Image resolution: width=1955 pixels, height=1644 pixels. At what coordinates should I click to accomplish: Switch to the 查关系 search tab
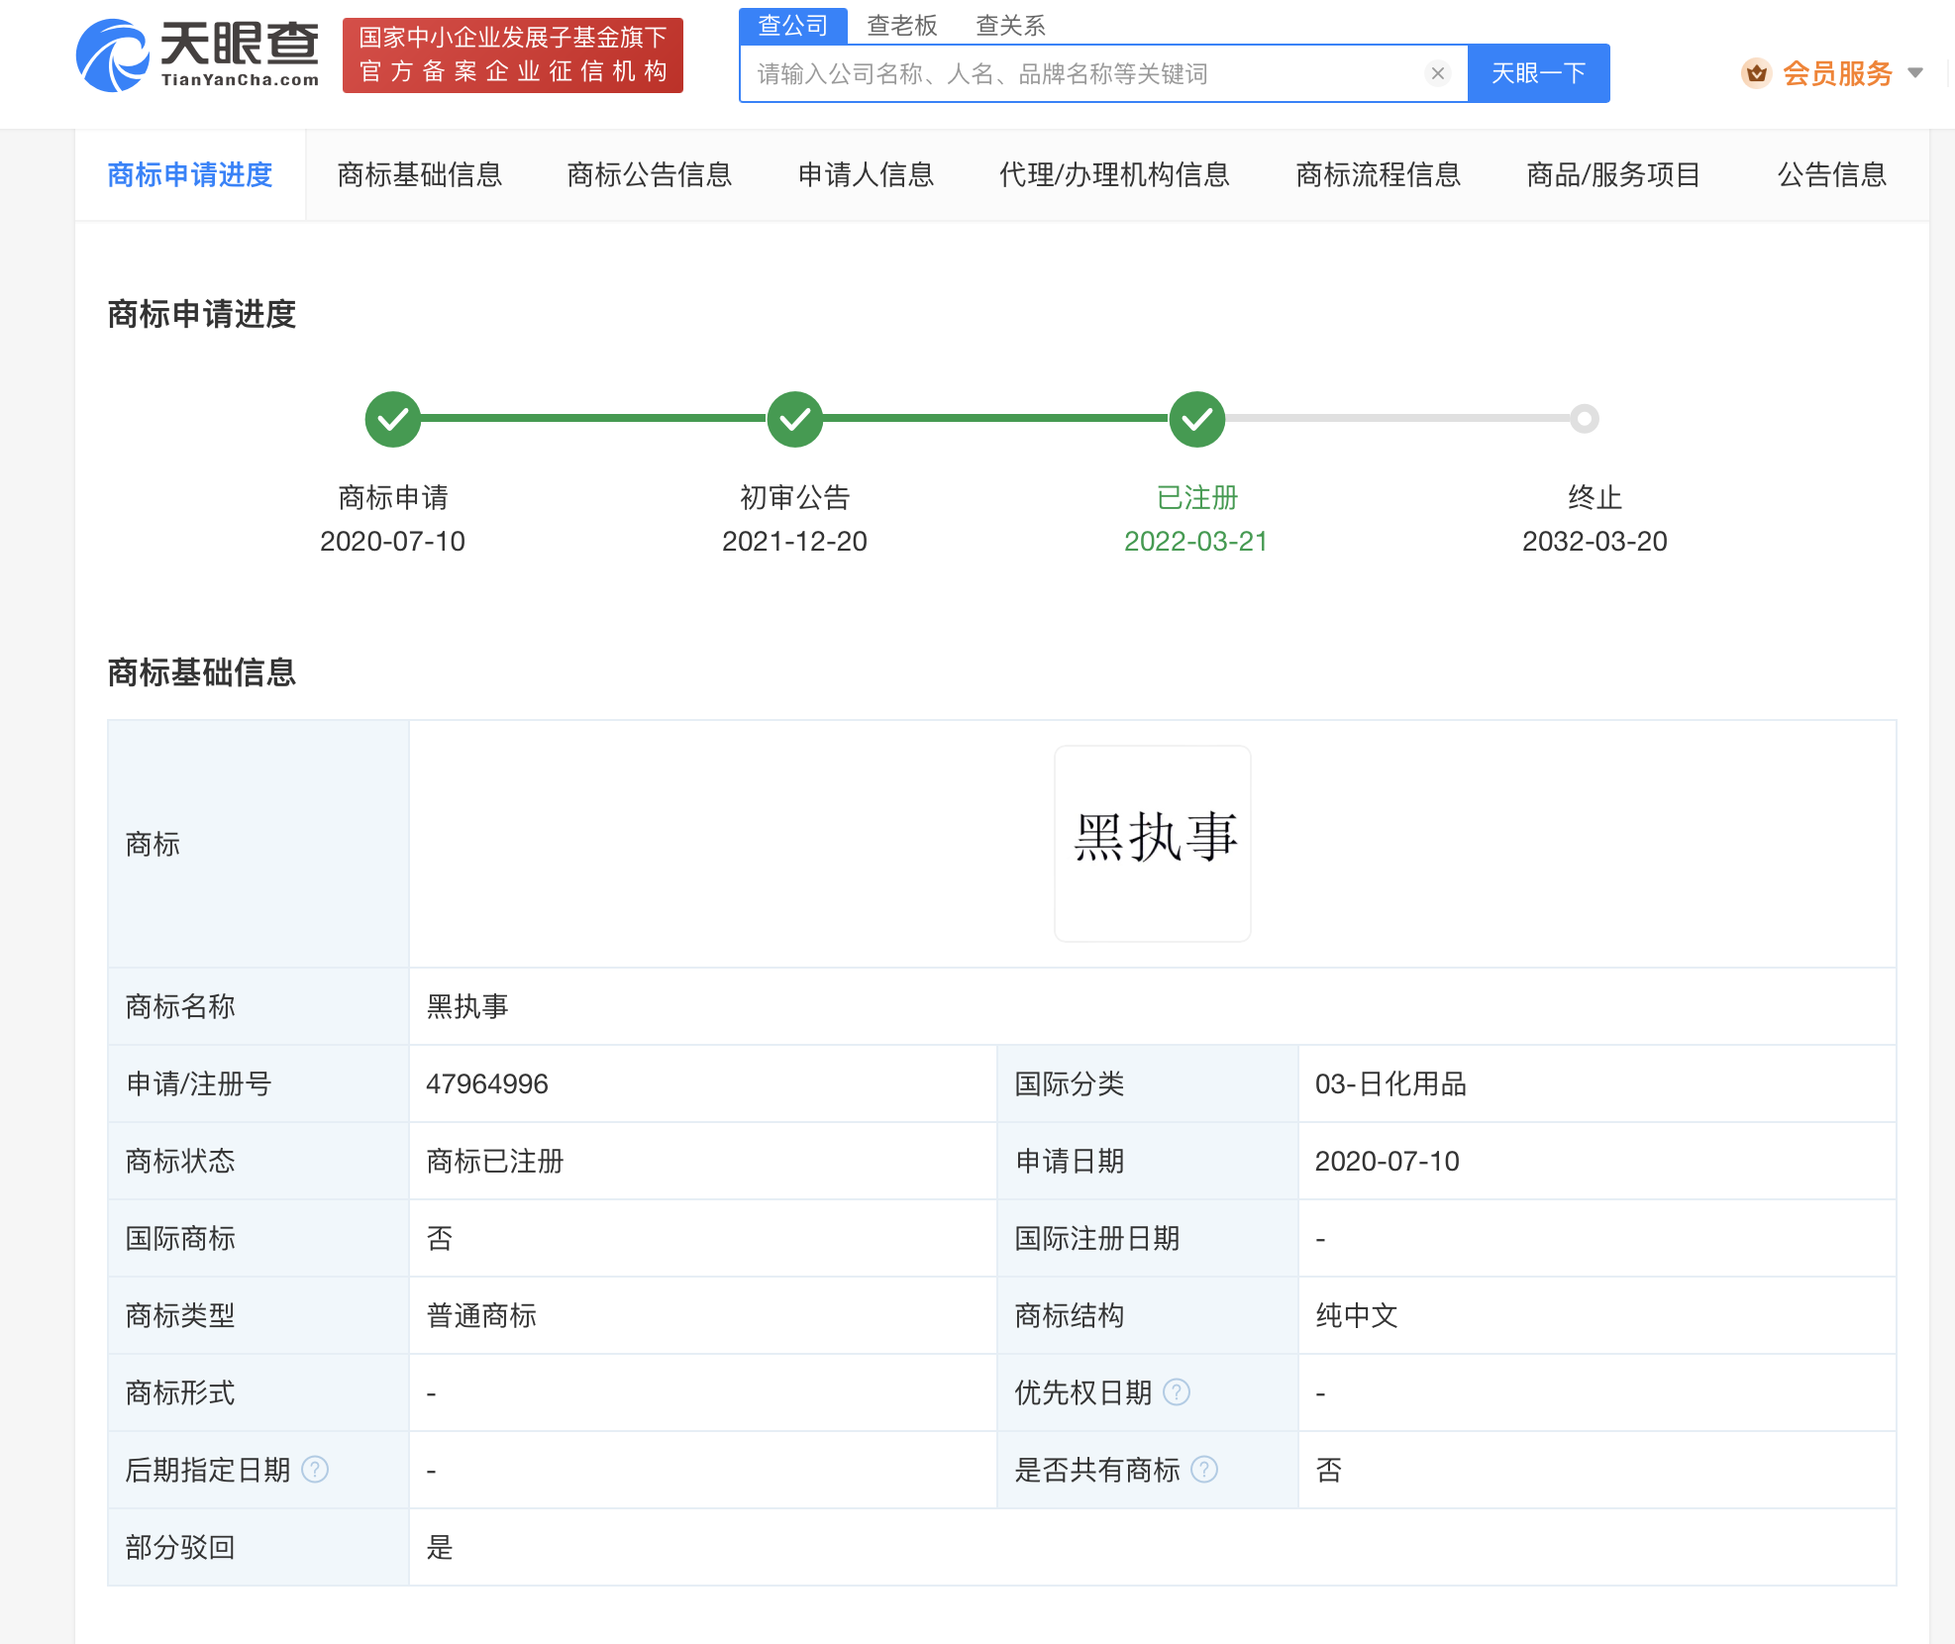click(1010, 26)
